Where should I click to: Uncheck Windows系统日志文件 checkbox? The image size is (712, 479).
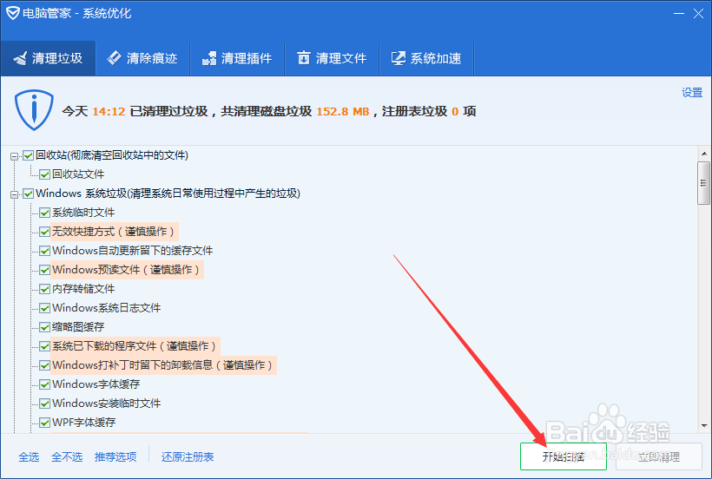[44, 308]
